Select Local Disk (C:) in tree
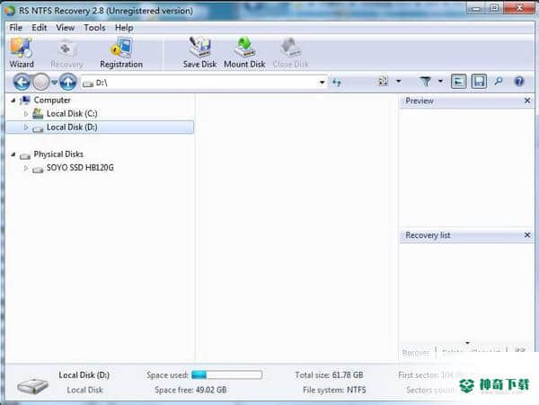The width and height of the screenshot is (539, 405). 72,113
